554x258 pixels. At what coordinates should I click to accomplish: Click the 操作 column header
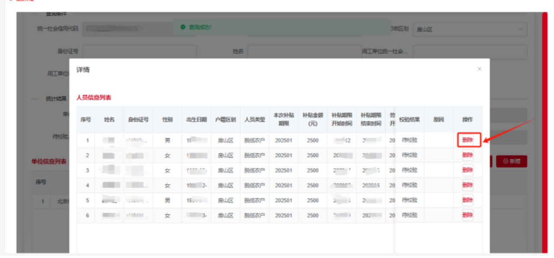point(467,120)
